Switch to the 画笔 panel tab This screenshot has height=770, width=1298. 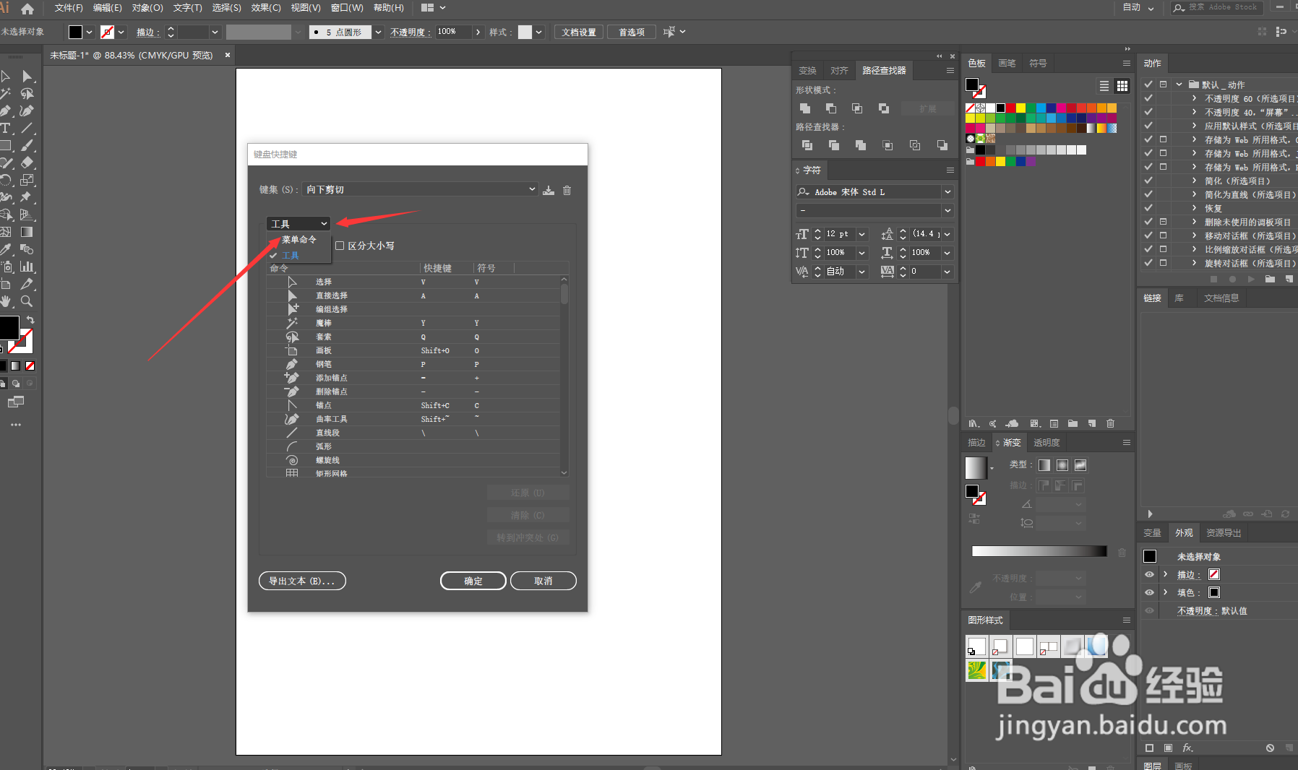pos(1007,64)
